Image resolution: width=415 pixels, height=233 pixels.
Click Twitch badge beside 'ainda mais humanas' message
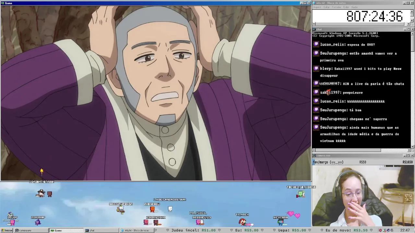tap(316, 127)
